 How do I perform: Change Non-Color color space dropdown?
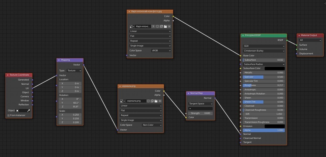click(x=152, y=125)
